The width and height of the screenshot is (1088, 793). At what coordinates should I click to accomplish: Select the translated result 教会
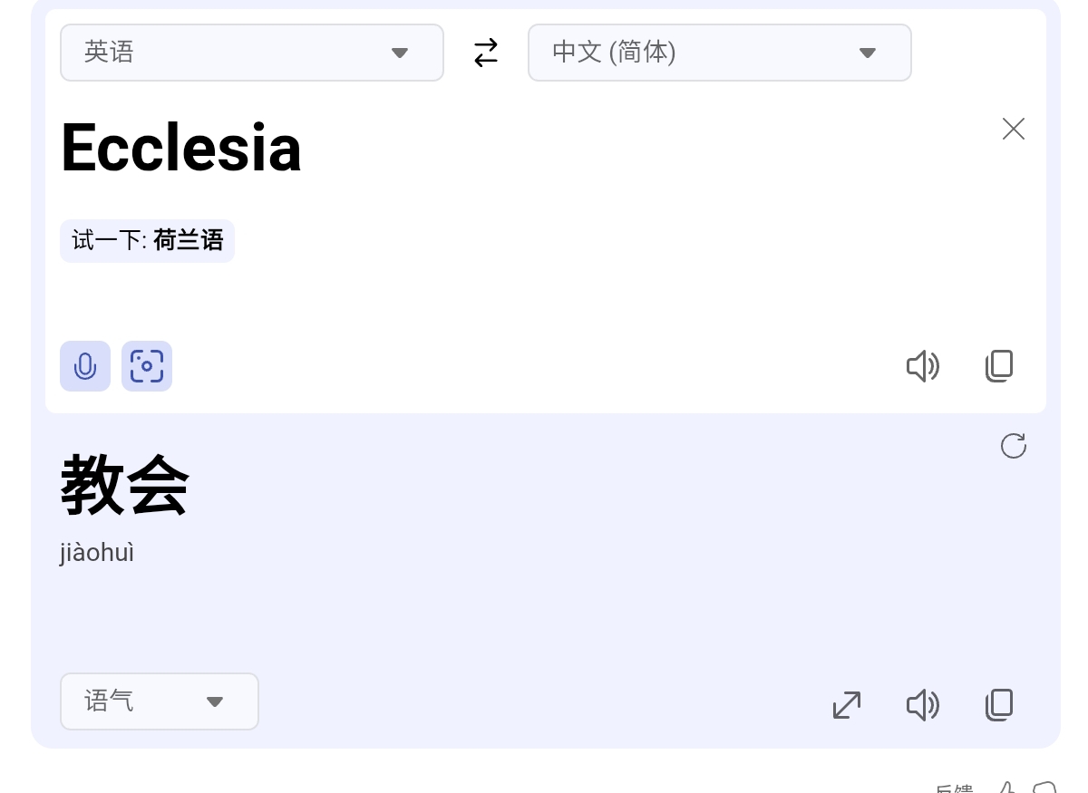tap(125, 486)
